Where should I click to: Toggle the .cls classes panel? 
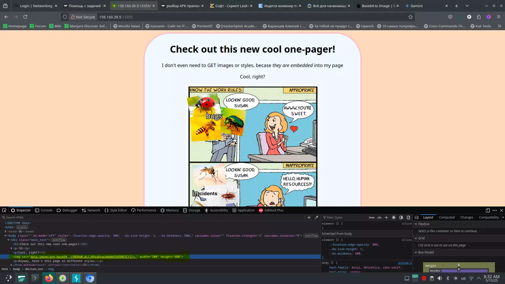(379, 217)
